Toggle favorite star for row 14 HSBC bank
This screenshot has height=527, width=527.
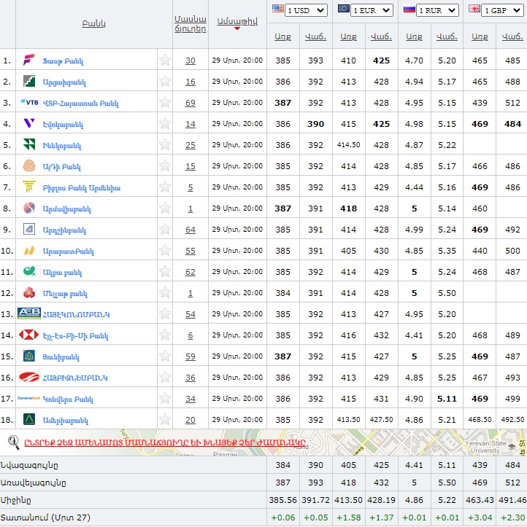click(165, 335)
